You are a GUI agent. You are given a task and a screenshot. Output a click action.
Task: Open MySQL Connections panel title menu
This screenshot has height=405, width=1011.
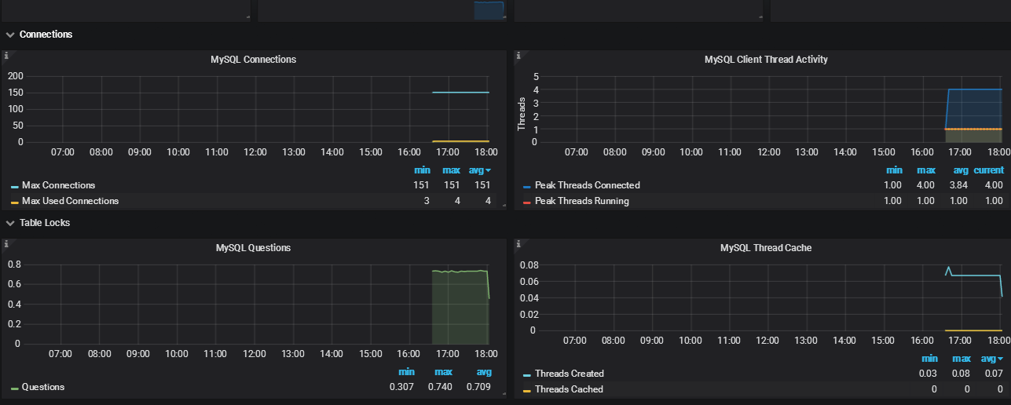point(253,60)
